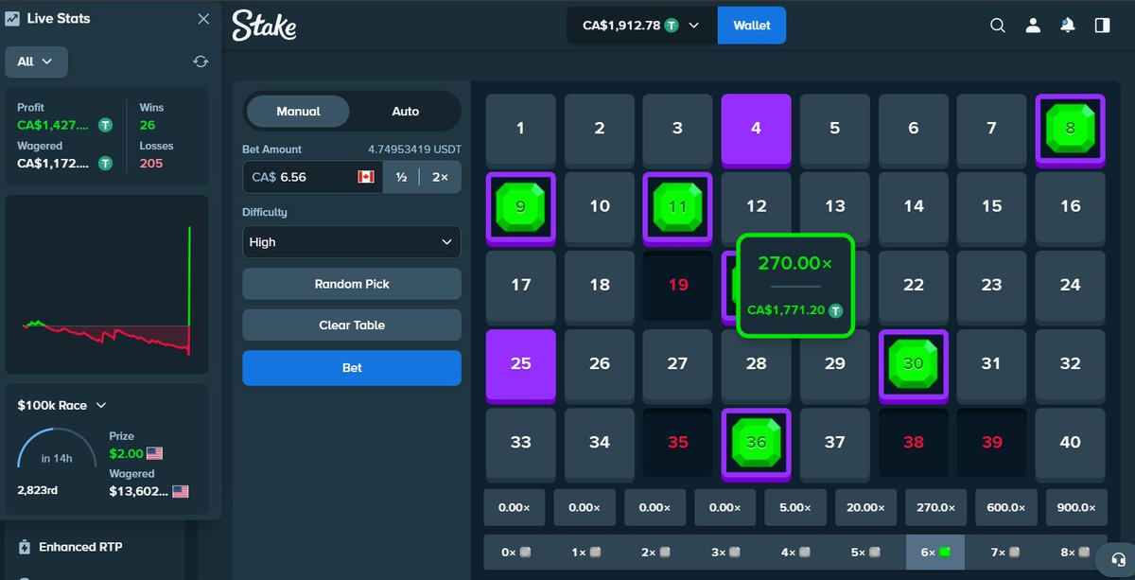Click the Tether icon in win popup

(836, 309)
